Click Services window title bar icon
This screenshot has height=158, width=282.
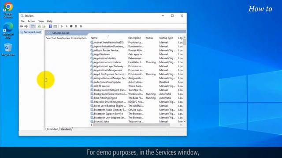(x=22, y=16)
